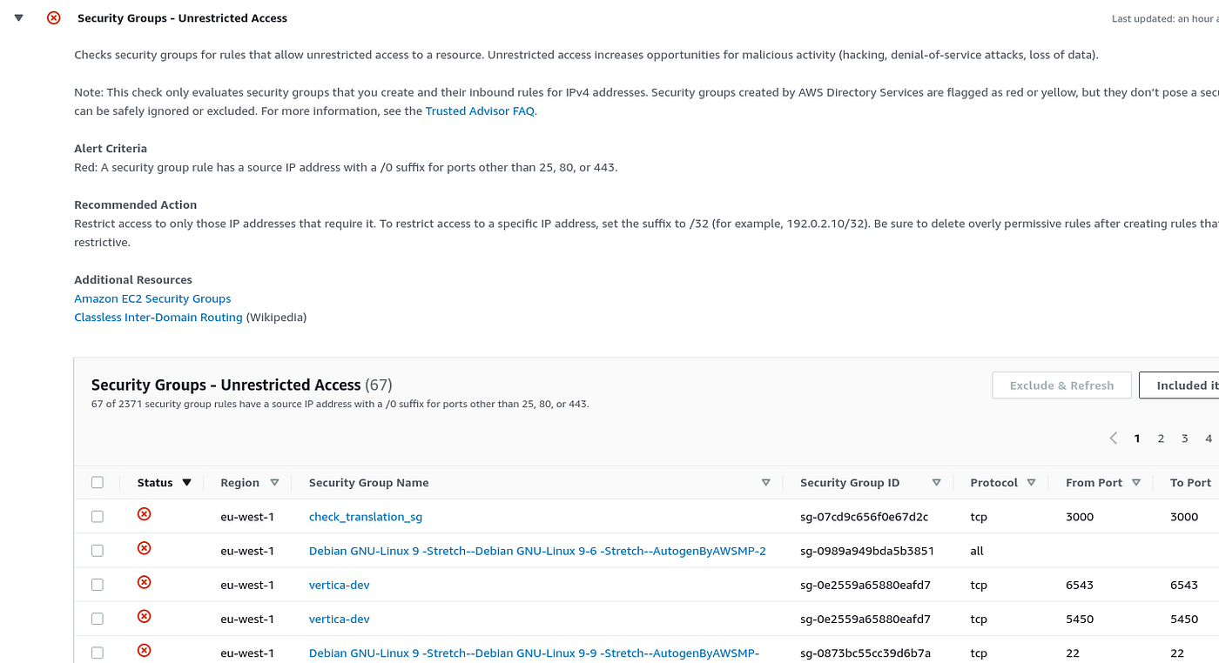
Task: Click the Included items button
Action: [x=1179, y=385]
